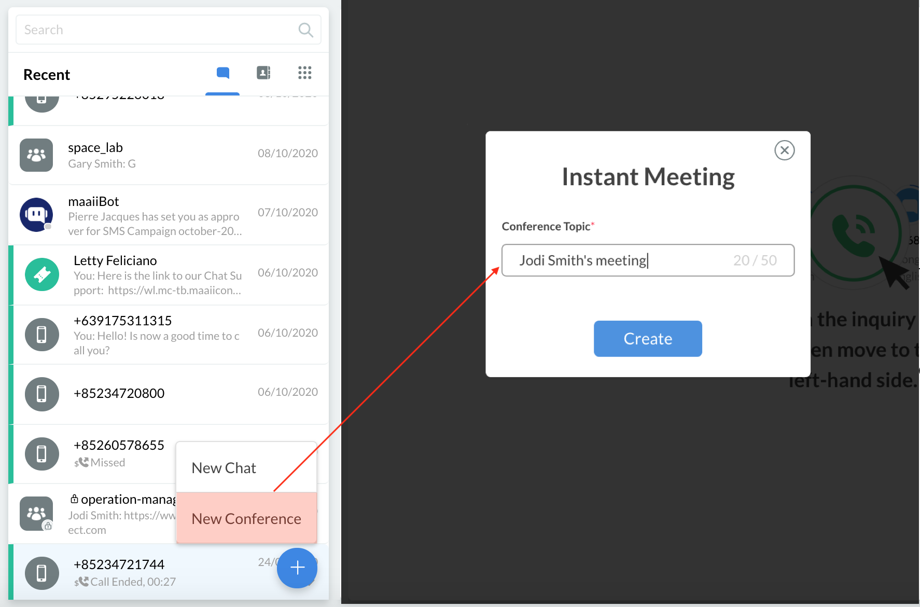
Task: Click the 08/10/2020 date on space_lab
Action: [288, 153]
